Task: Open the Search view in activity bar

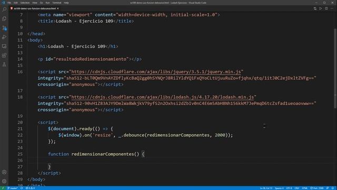Action: [x=4, y=9]
